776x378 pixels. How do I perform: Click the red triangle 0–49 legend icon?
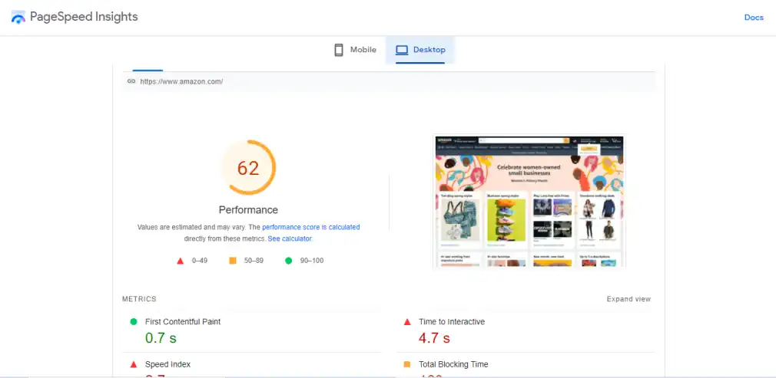pos(180,261)
